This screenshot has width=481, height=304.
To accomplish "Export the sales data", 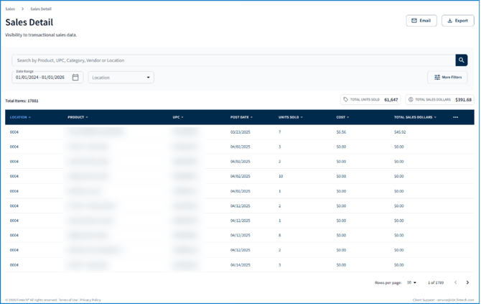I will (x=457, y=21).
